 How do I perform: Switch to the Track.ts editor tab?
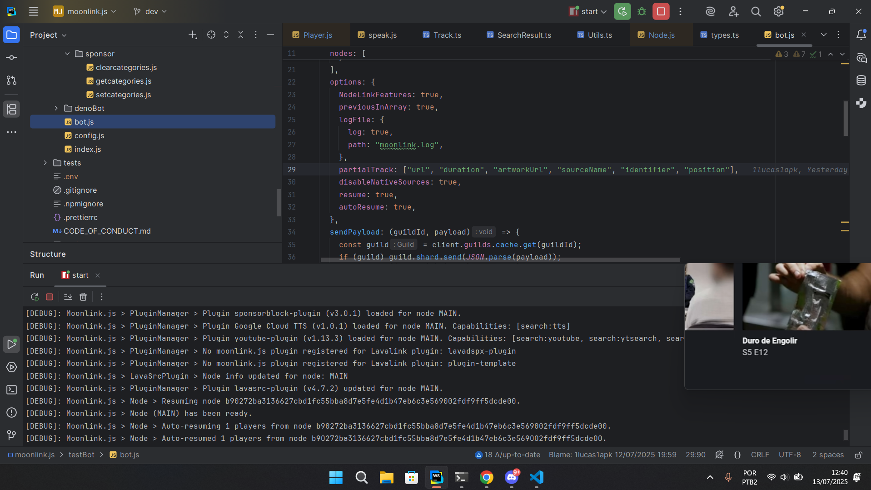pyautogui.click(x=447, y=35)
